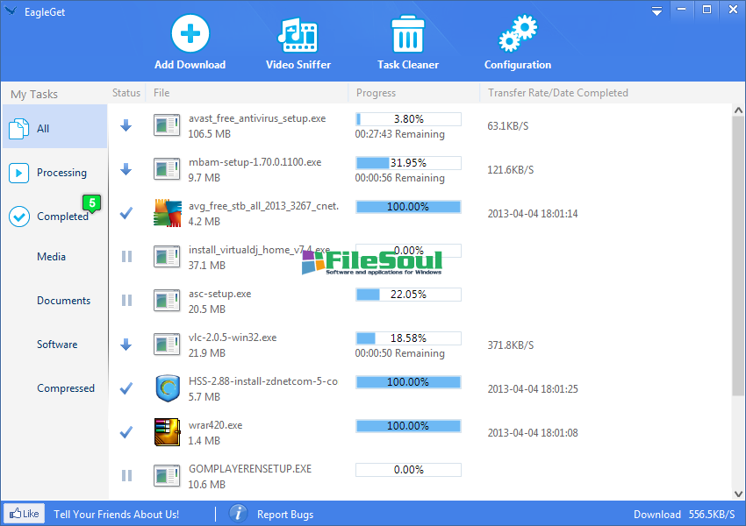746x526 pixels.
Task: Sort by the Progress column header
Action: [376, 93]
